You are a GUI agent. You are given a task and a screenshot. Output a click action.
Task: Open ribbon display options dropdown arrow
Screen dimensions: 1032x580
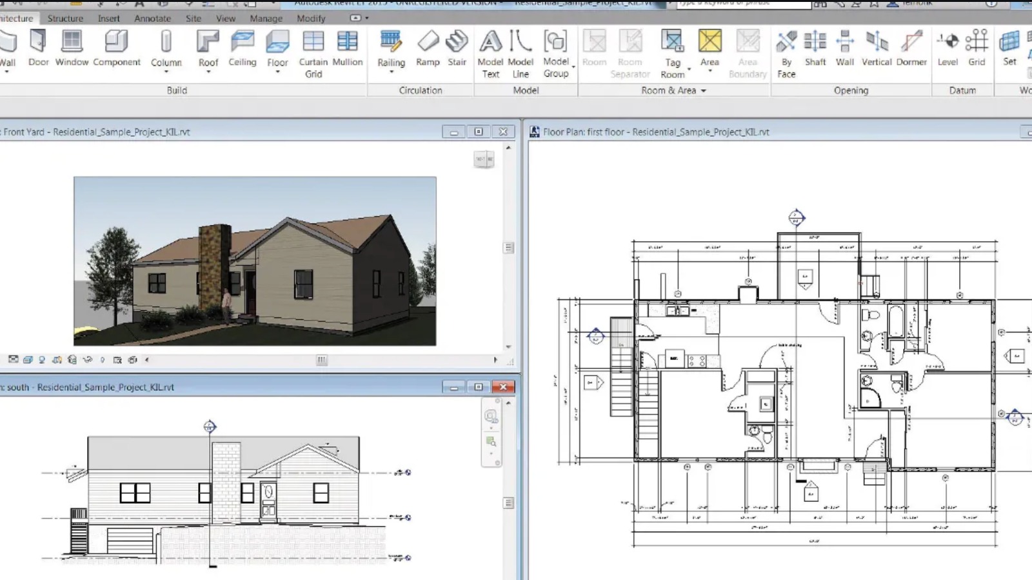click(367, 18)
